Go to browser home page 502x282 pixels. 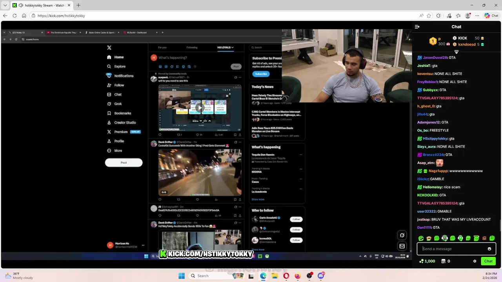(x=24, y=16)
